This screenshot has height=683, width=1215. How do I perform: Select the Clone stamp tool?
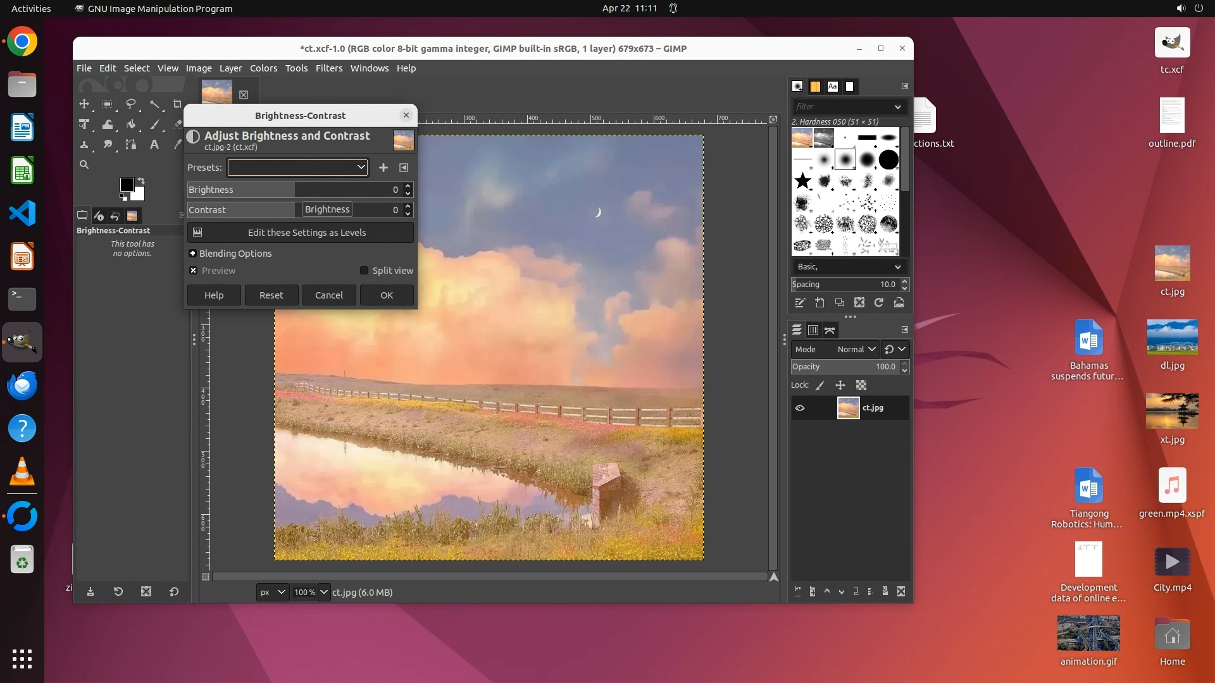pyautogui.click(x=84, y=144)
